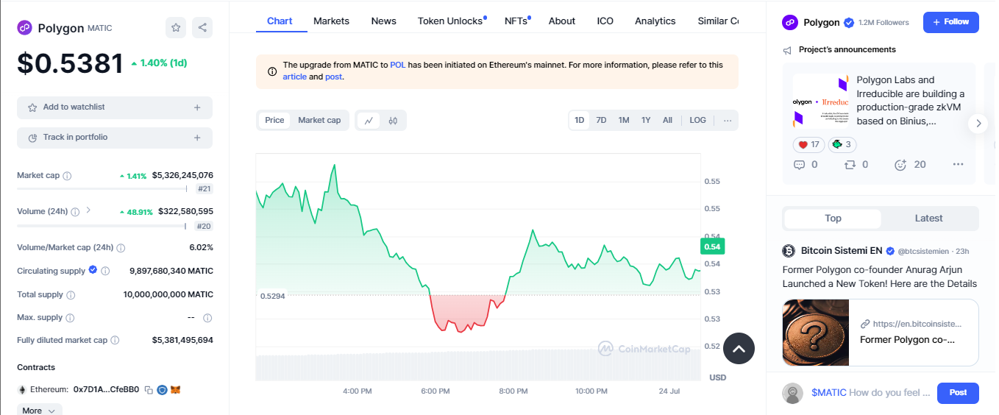Click the MetaMask fox icon
The height and width of the screenshot is (415, 999).
click(175, 389)
